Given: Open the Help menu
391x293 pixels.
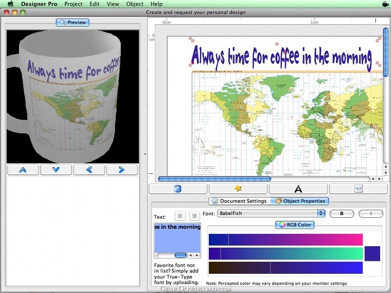Looking at the screenshot, I should pyautogui.click(x=156, y=4).
